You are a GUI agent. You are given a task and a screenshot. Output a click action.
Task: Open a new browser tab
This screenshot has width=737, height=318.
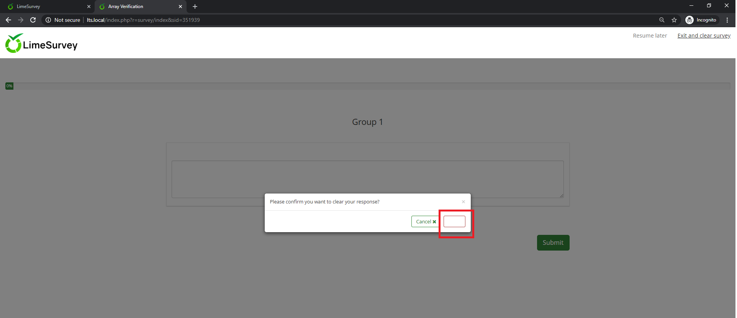coord(195,7)
